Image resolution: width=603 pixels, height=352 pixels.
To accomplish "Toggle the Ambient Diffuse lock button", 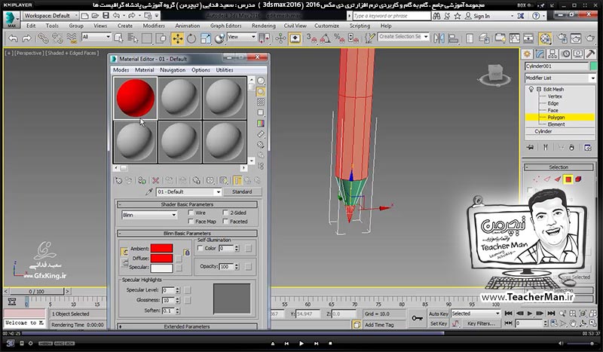I will pos(187,253).
